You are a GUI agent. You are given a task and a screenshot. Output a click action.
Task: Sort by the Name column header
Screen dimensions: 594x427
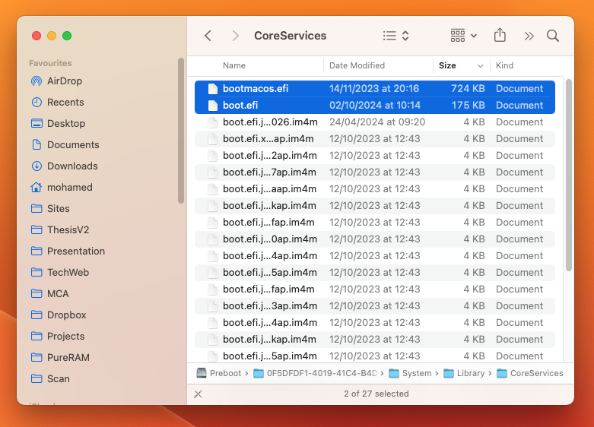tap(234, 65)
